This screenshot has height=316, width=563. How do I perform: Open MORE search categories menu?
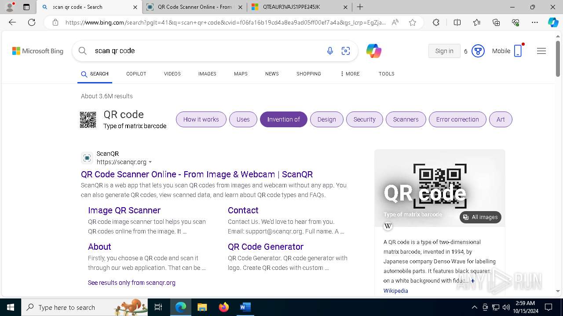tap(350, 74)
